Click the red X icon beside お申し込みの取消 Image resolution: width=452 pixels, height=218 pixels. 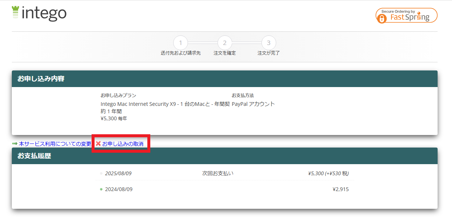98,143
